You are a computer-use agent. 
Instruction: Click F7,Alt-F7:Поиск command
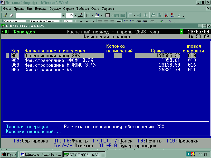pos(113,141)
